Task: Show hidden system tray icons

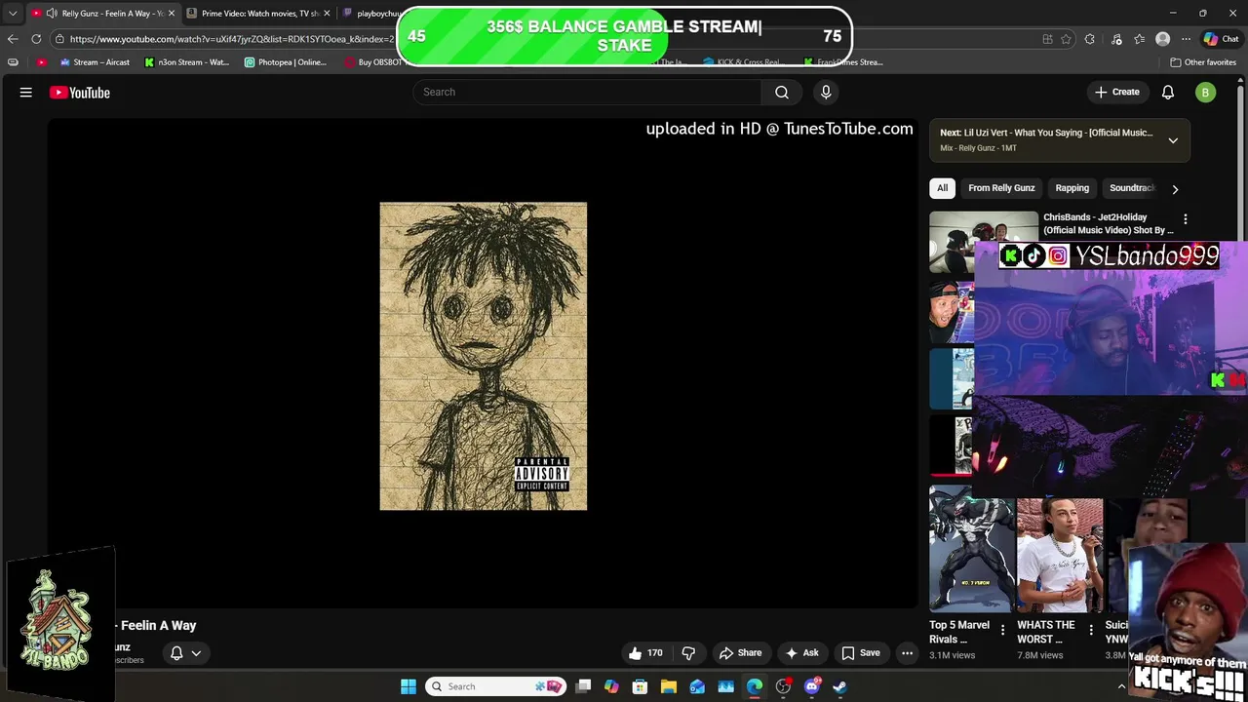Action: [x=1121, y=686]
